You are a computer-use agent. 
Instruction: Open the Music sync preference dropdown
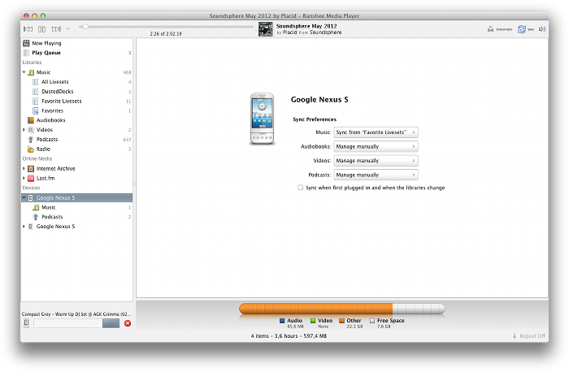[x=376, y=132]
